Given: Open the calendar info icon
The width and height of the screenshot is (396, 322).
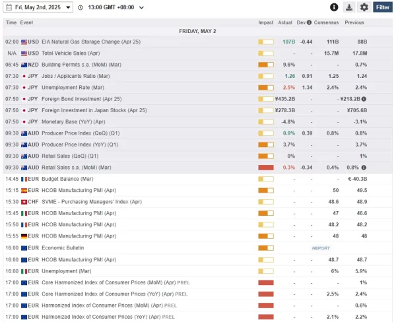Looking at the screenshot, I should tap(334, 7).
